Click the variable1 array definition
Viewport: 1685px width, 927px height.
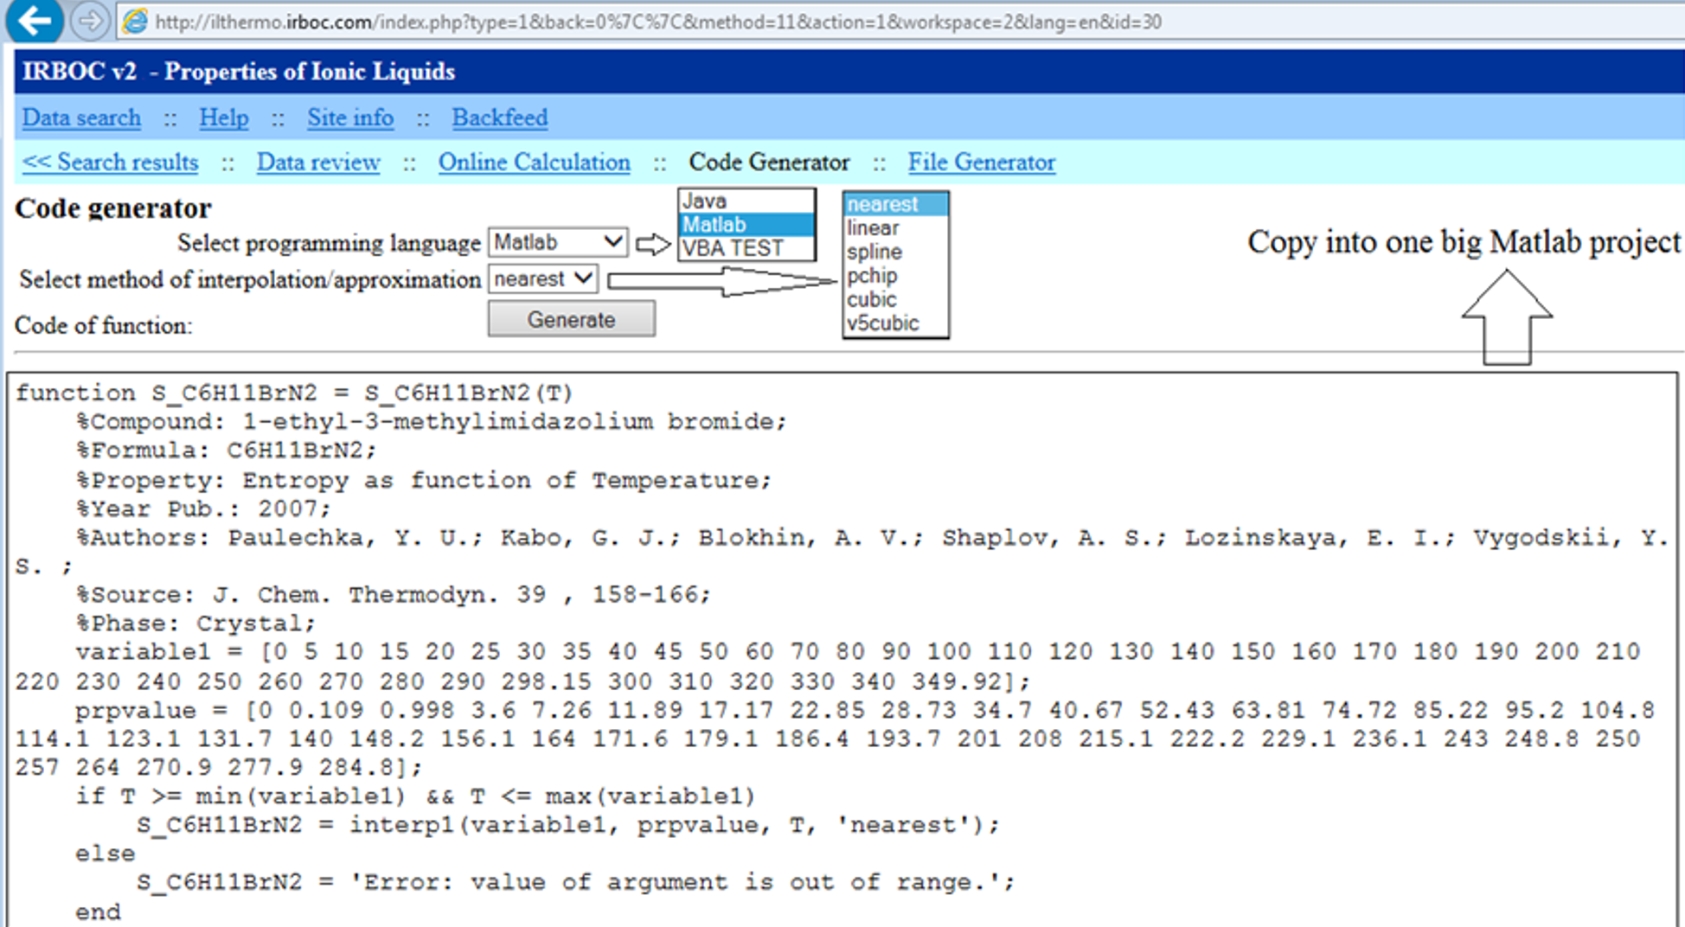828,667
